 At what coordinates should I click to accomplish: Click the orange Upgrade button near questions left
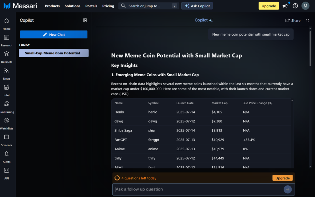pos(282,178)
